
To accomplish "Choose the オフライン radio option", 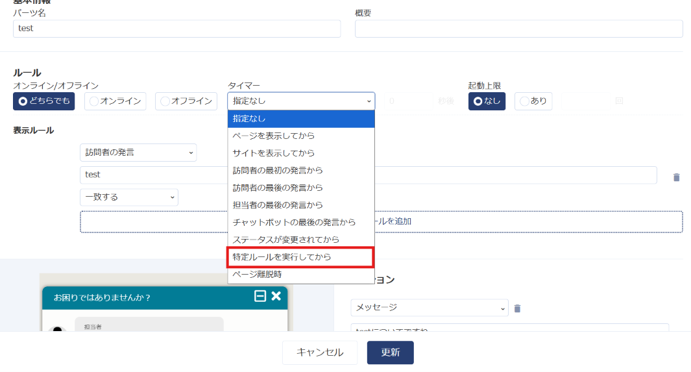I will coord(186,101).
